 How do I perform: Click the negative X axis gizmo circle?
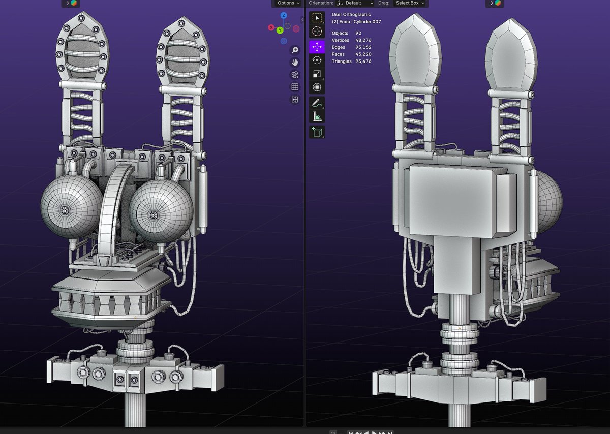point(296,28)
